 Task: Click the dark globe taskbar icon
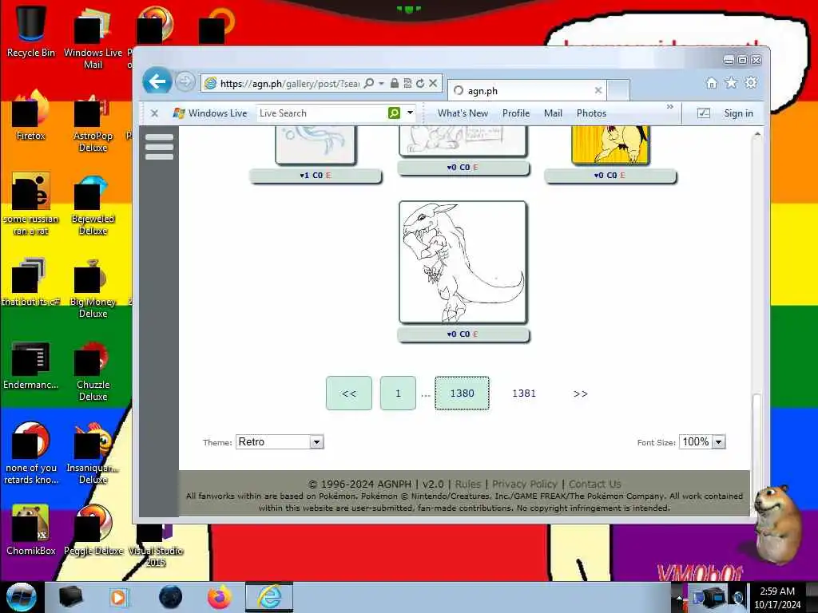coord(171,597)
